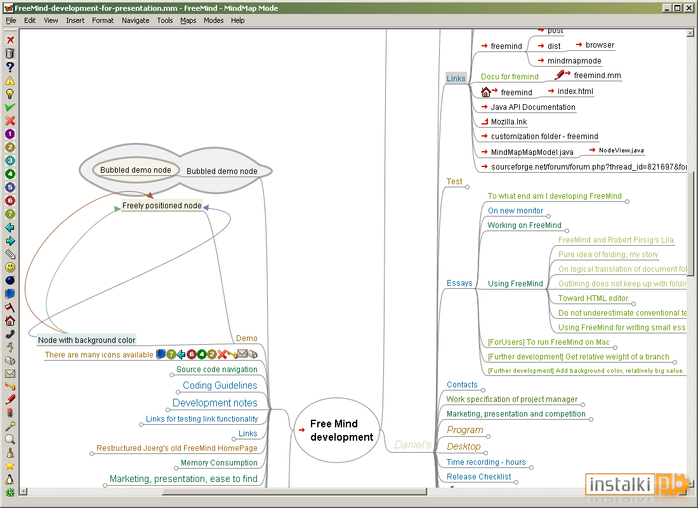The width and height of the screenshot is (698, 508).
Task: Open the Format menu
Action: pyautogui.click(x=103, y=20)
